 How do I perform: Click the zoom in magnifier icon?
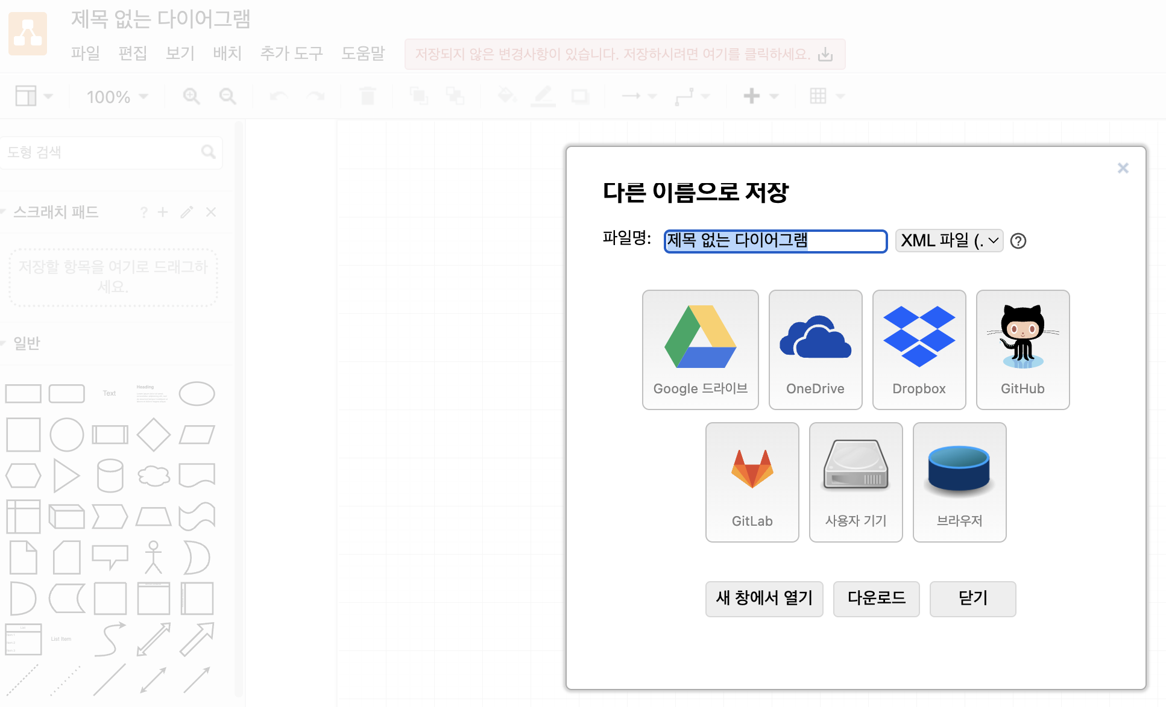click(x=192, y=96)
